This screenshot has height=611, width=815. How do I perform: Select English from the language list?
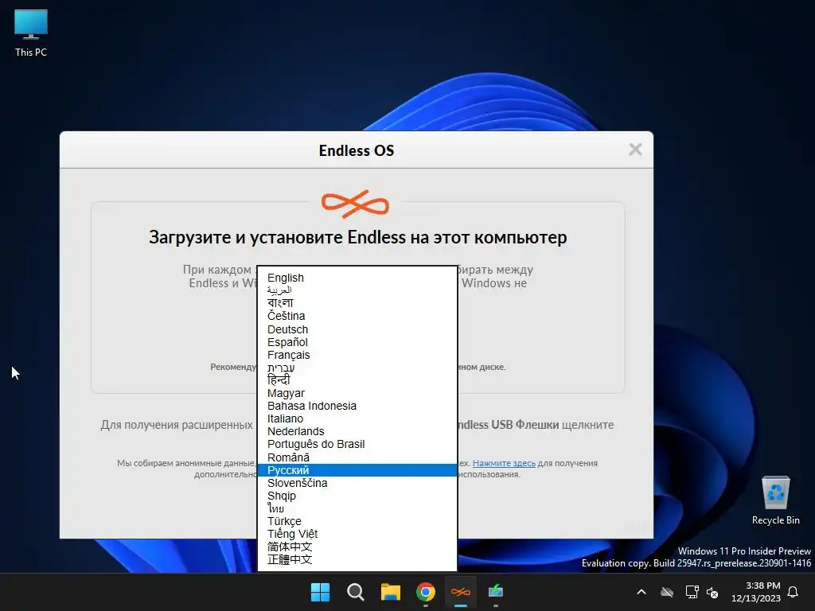click(x=357, y=278)
